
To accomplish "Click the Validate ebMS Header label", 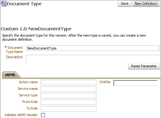I will 21,115.
